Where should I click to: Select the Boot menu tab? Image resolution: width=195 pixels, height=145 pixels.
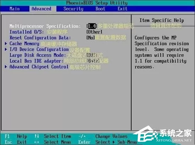tap(100, 9)
